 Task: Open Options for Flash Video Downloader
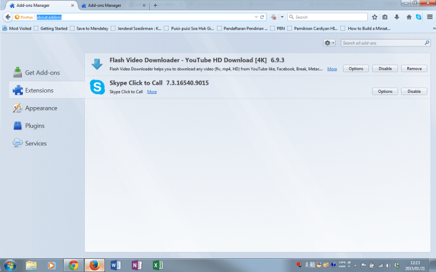tap(356, 69)
